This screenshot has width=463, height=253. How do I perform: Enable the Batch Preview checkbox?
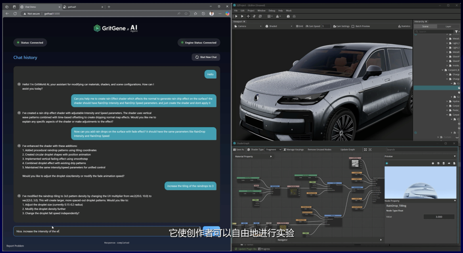[353, 26]
